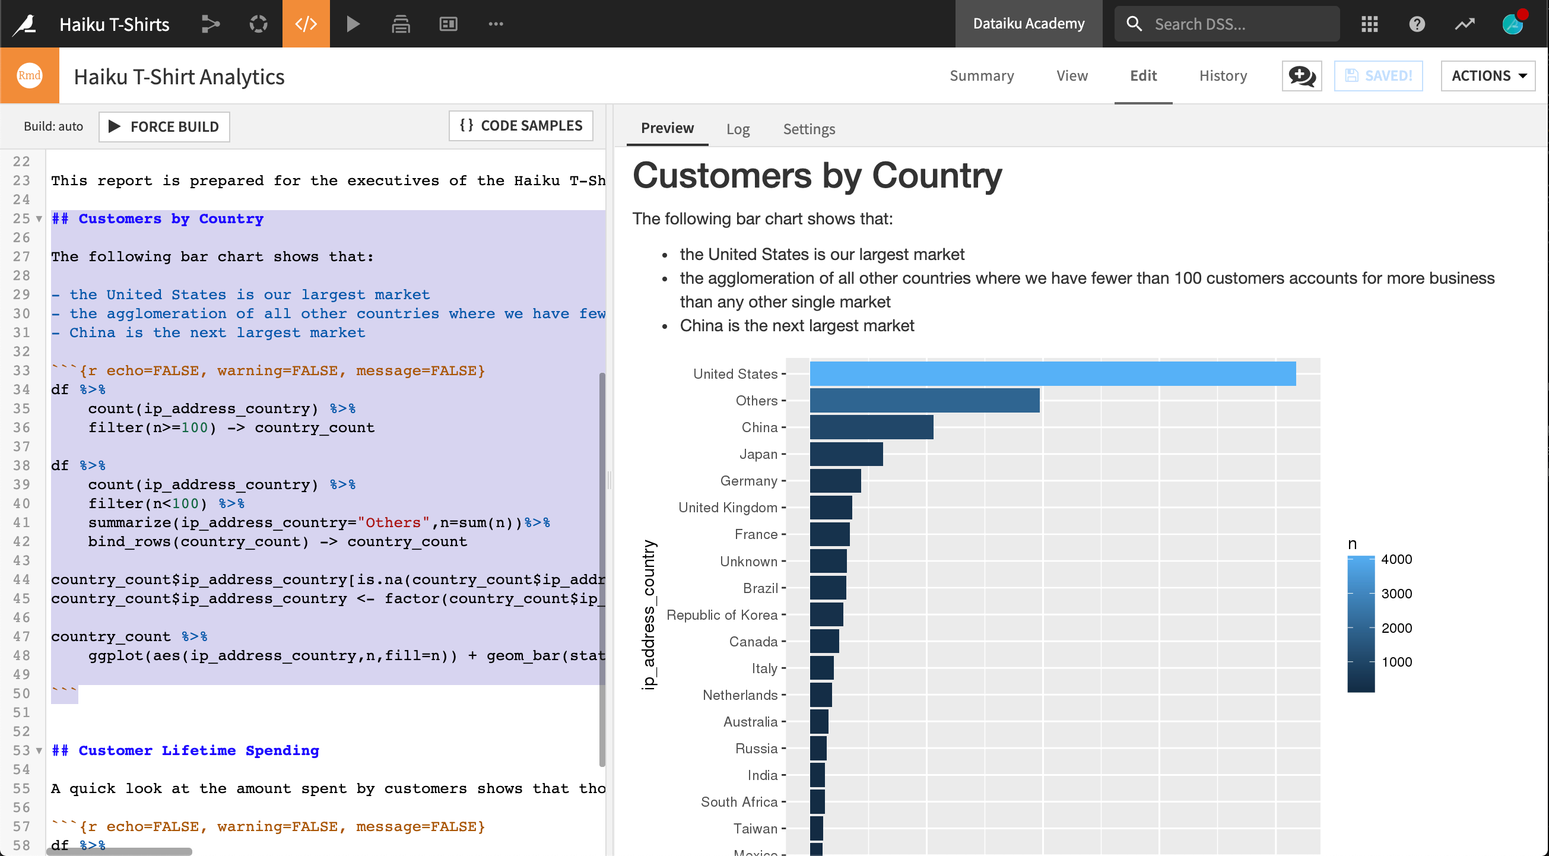This screenshot has height=856, width=1549.
Task: Click the 'Haiku T-Shirt Analytics' report title
Action: coord(179,77)
